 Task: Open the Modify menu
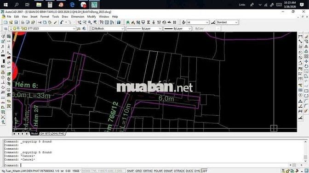click(92, 16)
